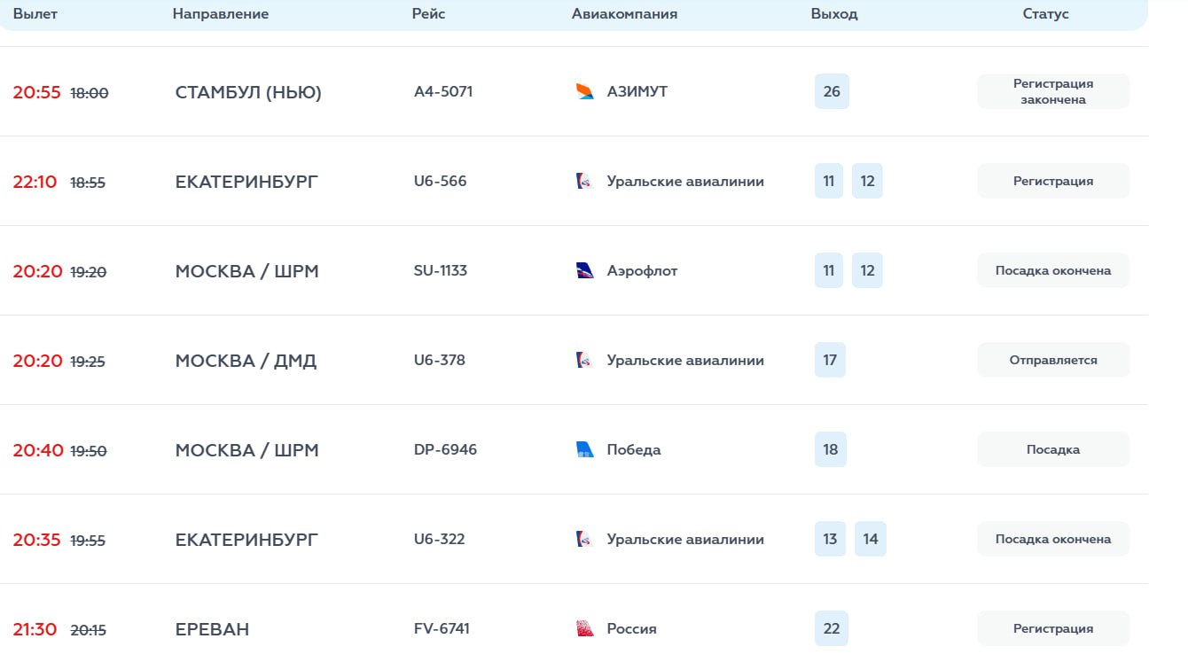Click the crossed-out time 19:25

tap(88, 362)
